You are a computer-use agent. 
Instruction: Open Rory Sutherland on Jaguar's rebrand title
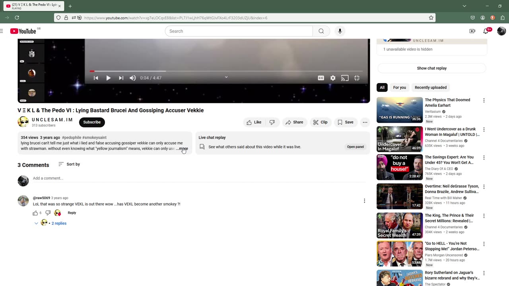click(x=452, y=275)
